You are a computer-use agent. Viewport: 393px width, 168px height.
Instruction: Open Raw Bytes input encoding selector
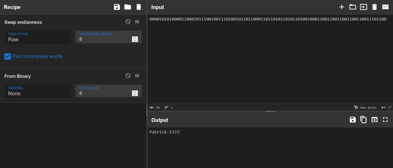click(x=365, y=108)
